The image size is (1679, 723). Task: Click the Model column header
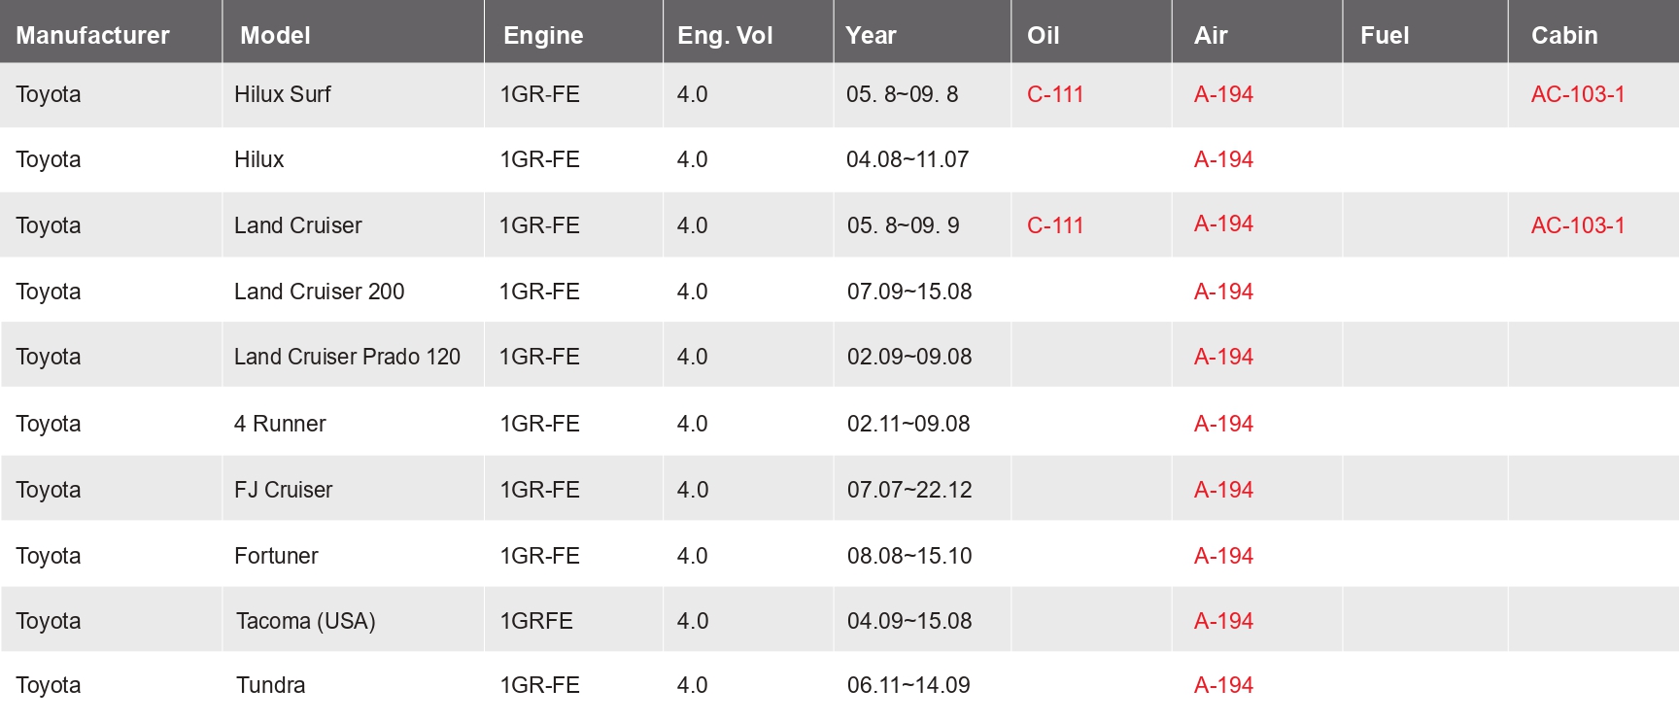275,35
